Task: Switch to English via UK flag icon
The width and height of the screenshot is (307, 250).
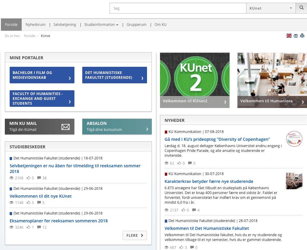Action: pyautogui.click(x=289, y=35)
